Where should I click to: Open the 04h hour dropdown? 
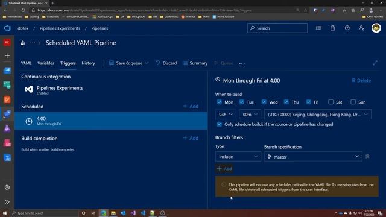click(x=226, y=115)
